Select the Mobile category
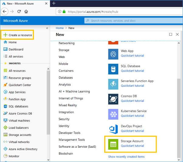This screenshot has height=162, width=183. pyautogui.click(x=63, y=64)
